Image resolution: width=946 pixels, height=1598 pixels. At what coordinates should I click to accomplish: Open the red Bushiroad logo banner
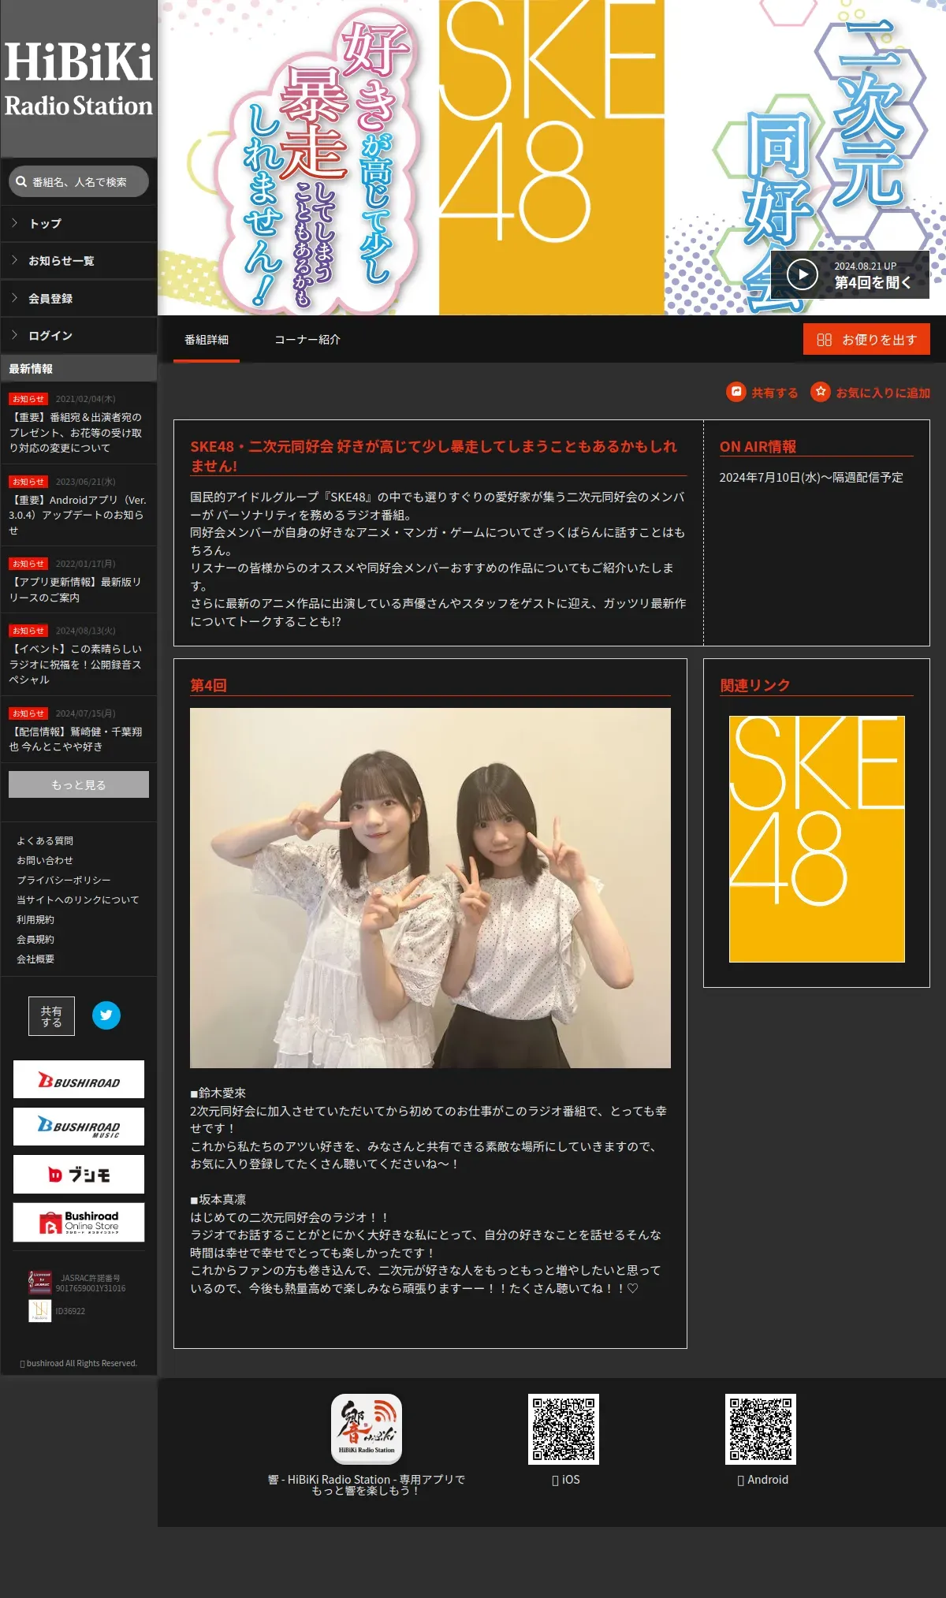point(79,1079)
